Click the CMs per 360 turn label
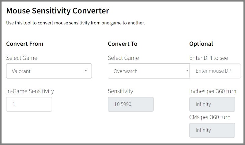This screenshot has width=245, height=145. (x=210, y=117)
